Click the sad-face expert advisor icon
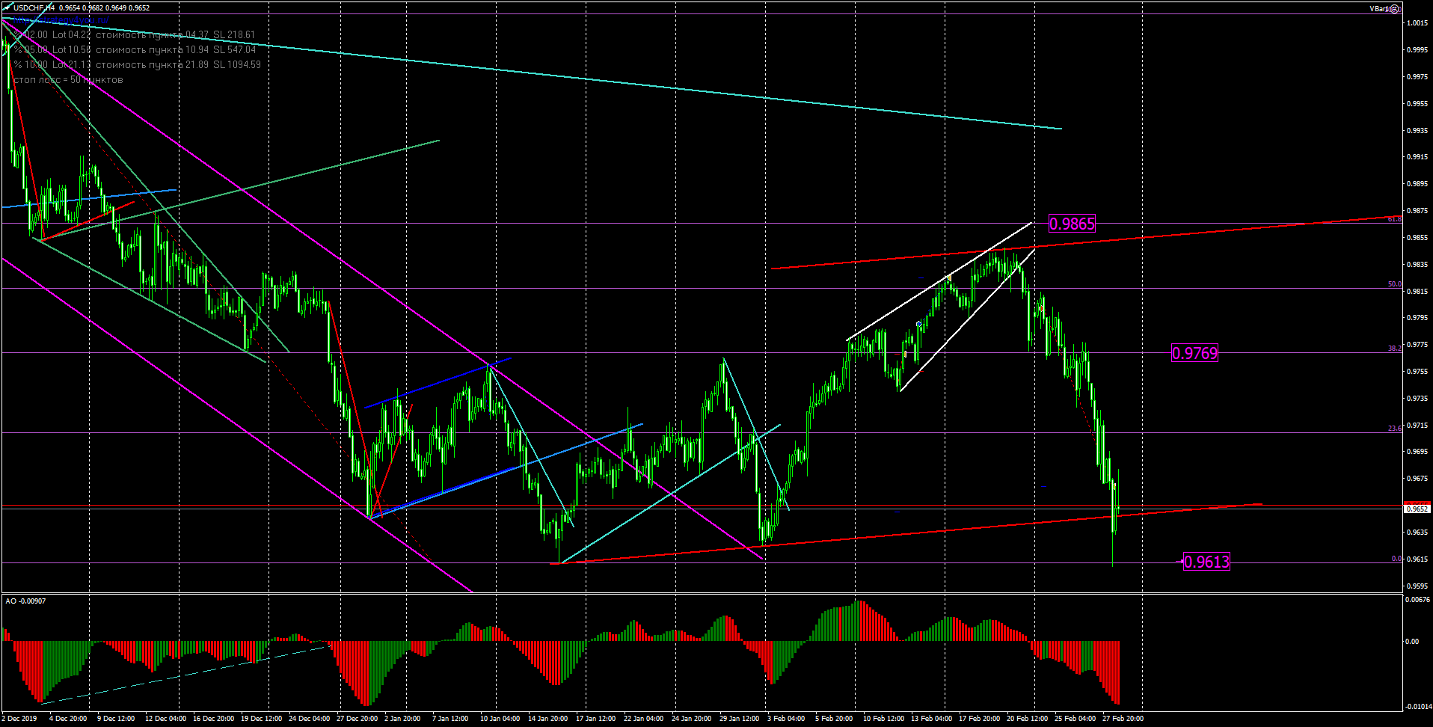This screenshot has width=1433, height=727. pos(1395,9)
